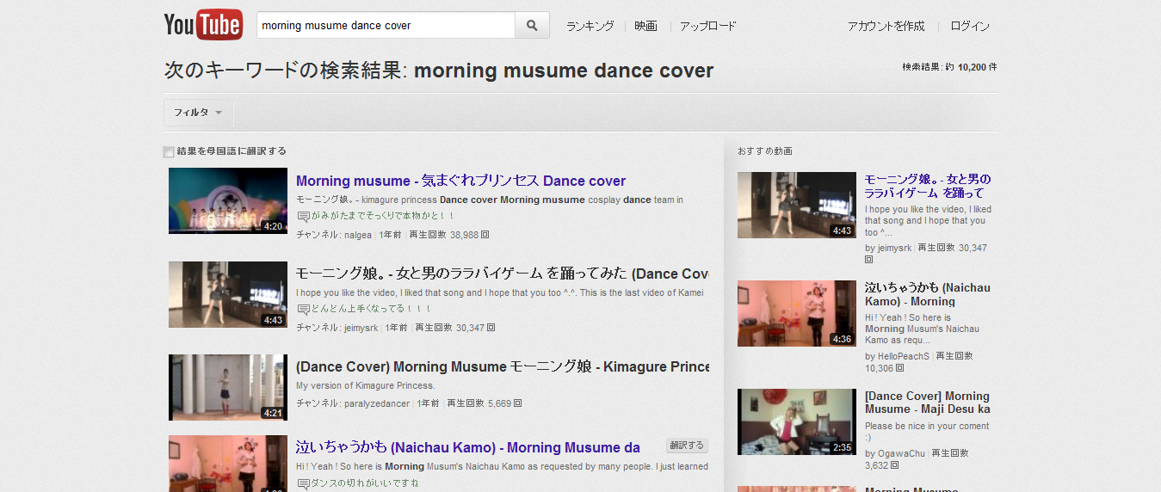The height and width of the screenshot is (492, 1161).
Task: Open the Maji Desu ka recommended video thumbnail
Action: (x=785, y=421)
